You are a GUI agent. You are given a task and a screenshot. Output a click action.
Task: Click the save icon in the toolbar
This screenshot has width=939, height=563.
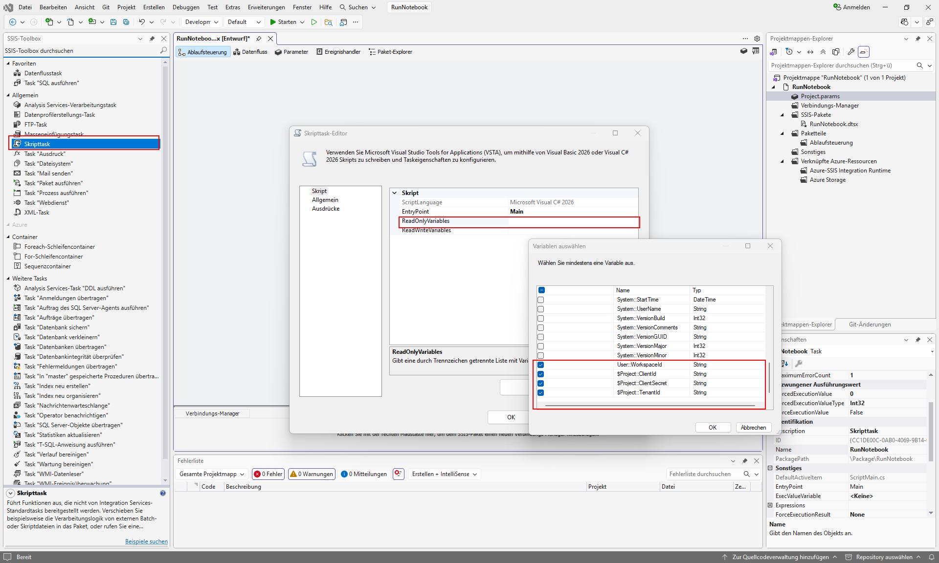pyautogui.click(x=113, y=22)
